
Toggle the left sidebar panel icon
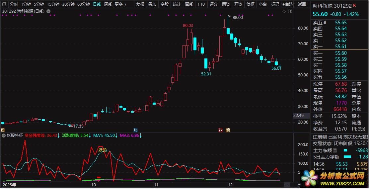click(x=4, y=4)
